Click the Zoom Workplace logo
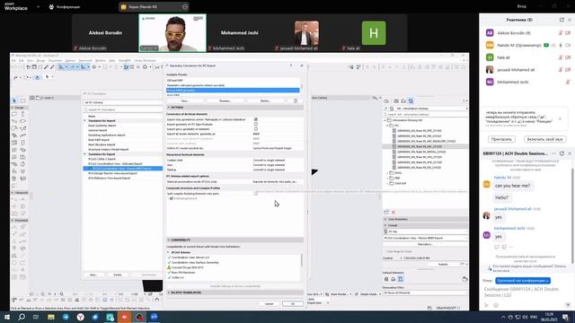The image size is (575, 323). click(16, 6)
